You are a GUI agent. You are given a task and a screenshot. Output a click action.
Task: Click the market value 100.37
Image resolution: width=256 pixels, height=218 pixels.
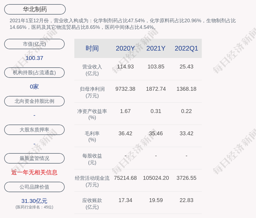[x=34, y=58]
